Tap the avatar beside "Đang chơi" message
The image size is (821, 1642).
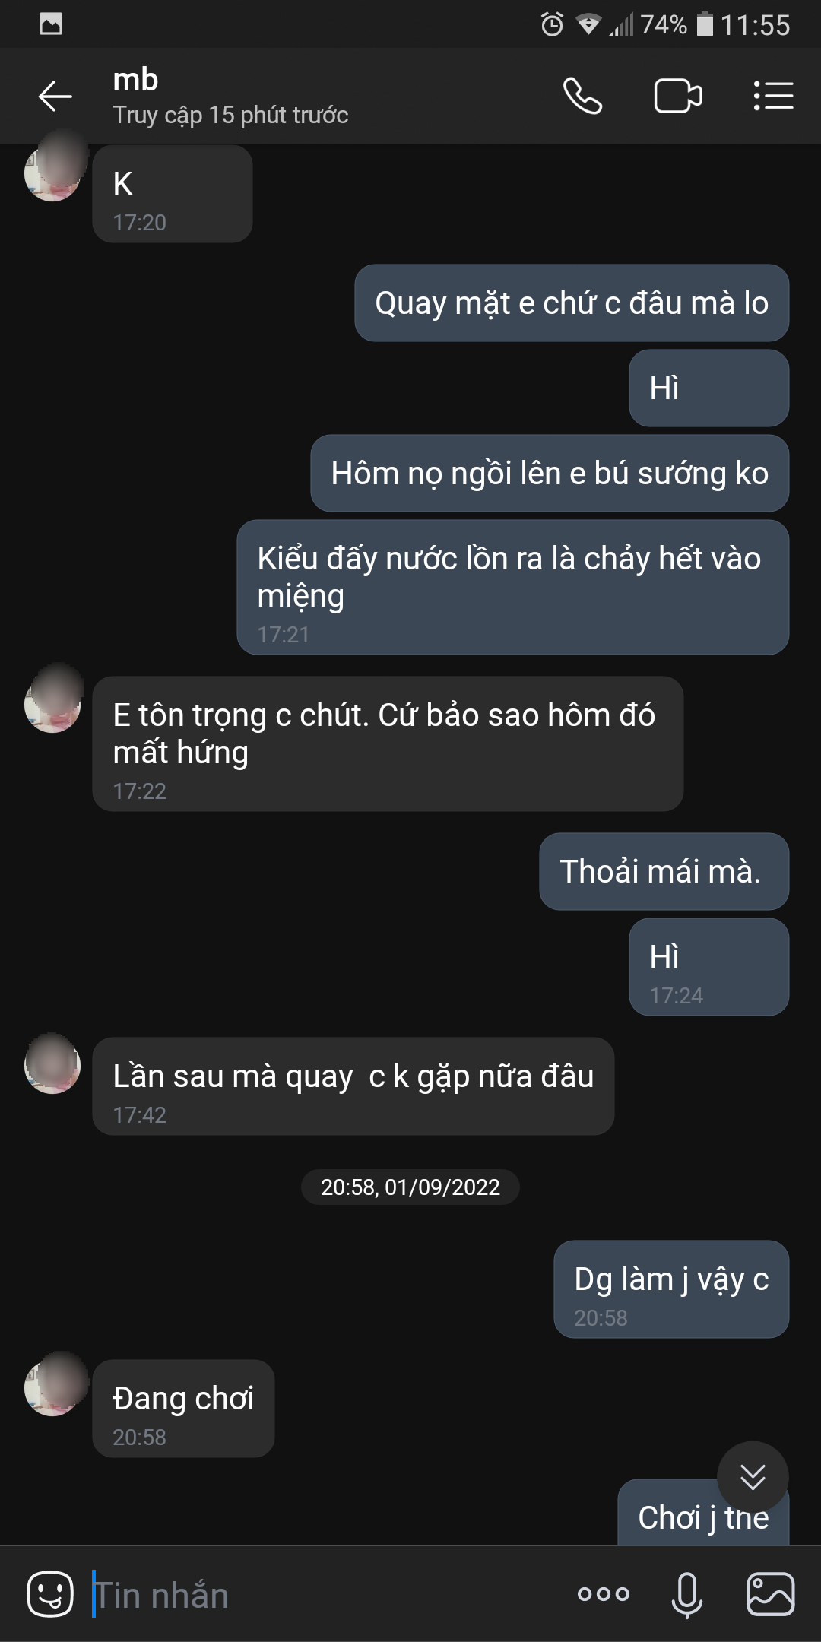click(52, 1387)
